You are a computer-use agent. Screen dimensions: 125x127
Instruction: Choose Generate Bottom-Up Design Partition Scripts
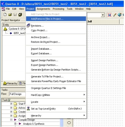coord(56,70)
